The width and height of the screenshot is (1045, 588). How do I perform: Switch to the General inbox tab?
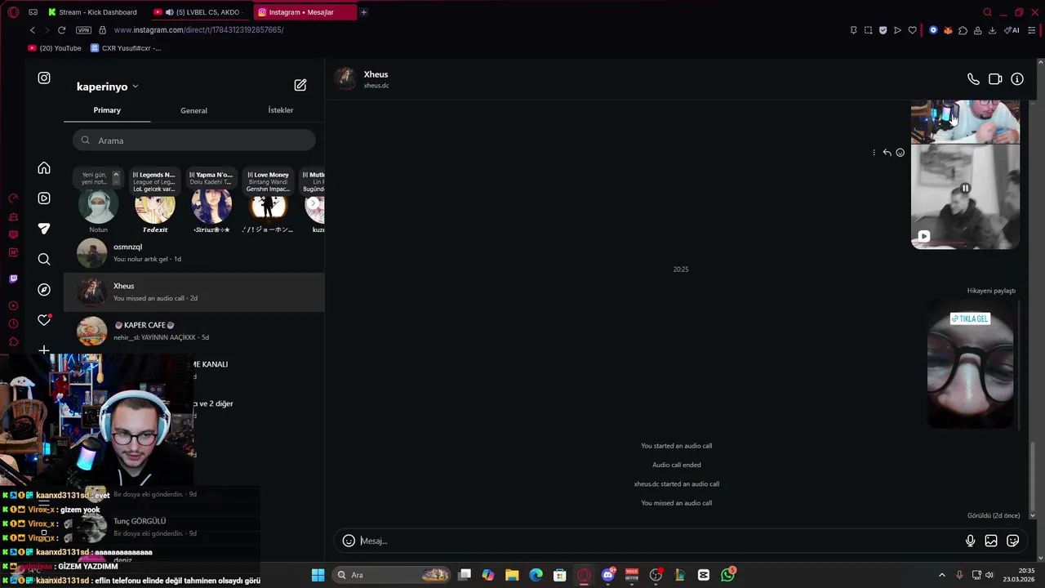(193, 110)
